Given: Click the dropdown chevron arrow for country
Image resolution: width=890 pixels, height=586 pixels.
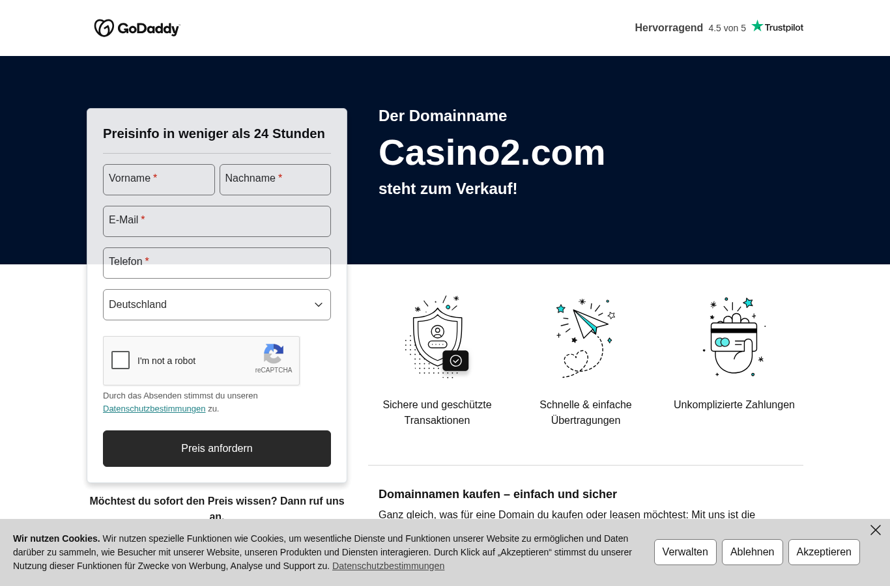Looking at the screenshot, I should pyautogui.click(x=319, y=305).
